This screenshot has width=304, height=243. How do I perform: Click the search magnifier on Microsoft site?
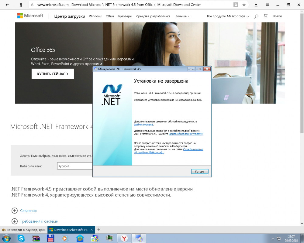point(256,16)
